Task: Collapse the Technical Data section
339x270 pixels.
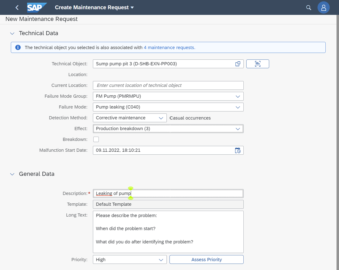Action: coord(12,33)
